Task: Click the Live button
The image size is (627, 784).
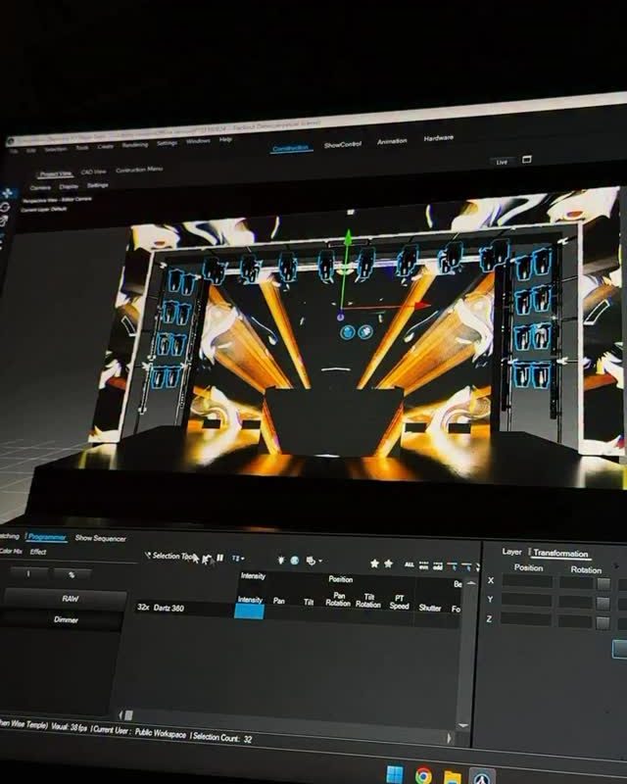Action: pyautogui.click(x=502, y=162)
